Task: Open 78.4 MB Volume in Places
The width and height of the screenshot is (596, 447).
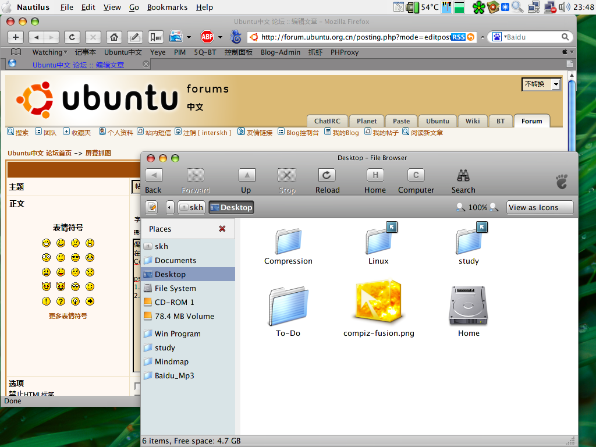Action: coord(189,316)
